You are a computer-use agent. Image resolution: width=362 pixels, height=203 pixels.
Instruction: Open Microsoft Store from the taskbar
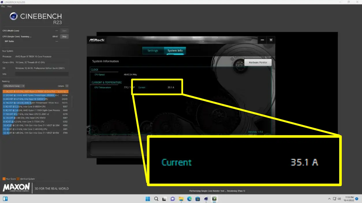point(197,199)
